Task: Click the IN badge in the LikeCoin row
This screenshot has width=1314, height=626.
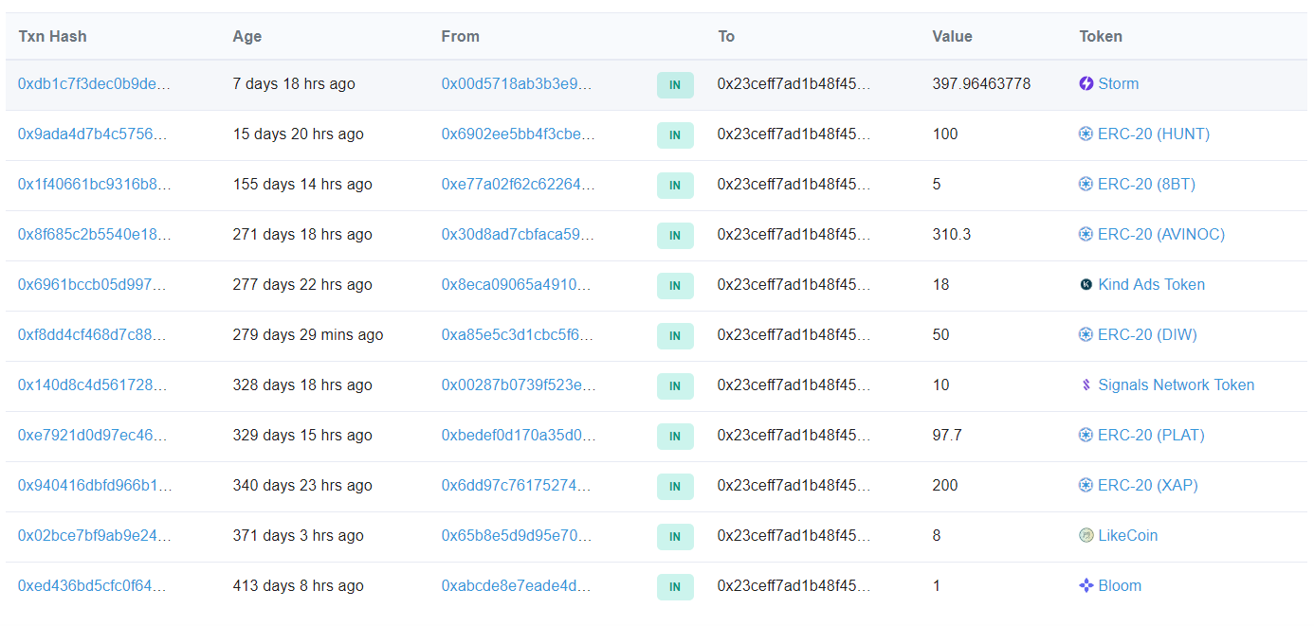Action: [x=675, y=537]
